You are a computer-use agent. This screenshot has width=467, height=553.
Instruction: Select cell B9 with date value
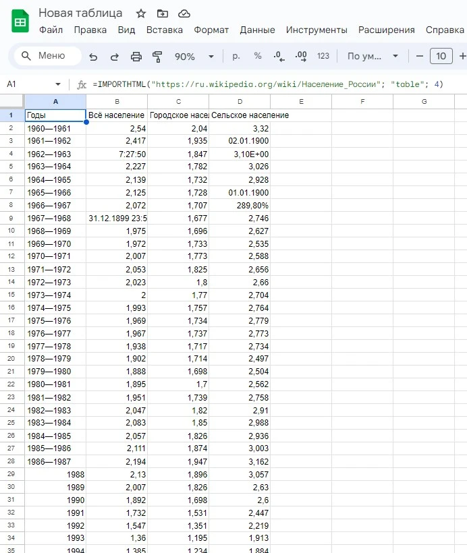point(117,219)
